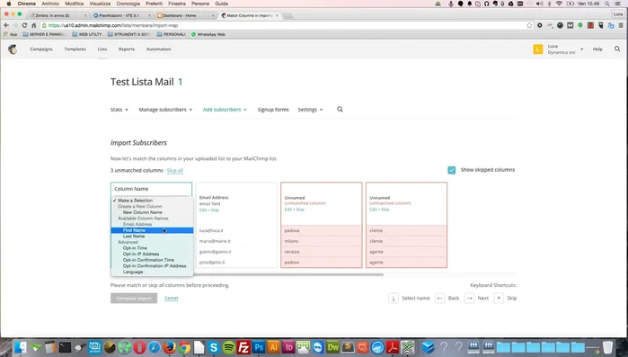Open Spotlight search in the menu bar
Image resolution: width=628 pixels, height=357 pixels.
(607, 4)
